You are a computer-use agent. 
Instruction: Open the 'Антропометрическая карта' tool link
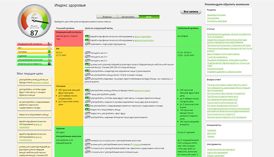(221, 149)
